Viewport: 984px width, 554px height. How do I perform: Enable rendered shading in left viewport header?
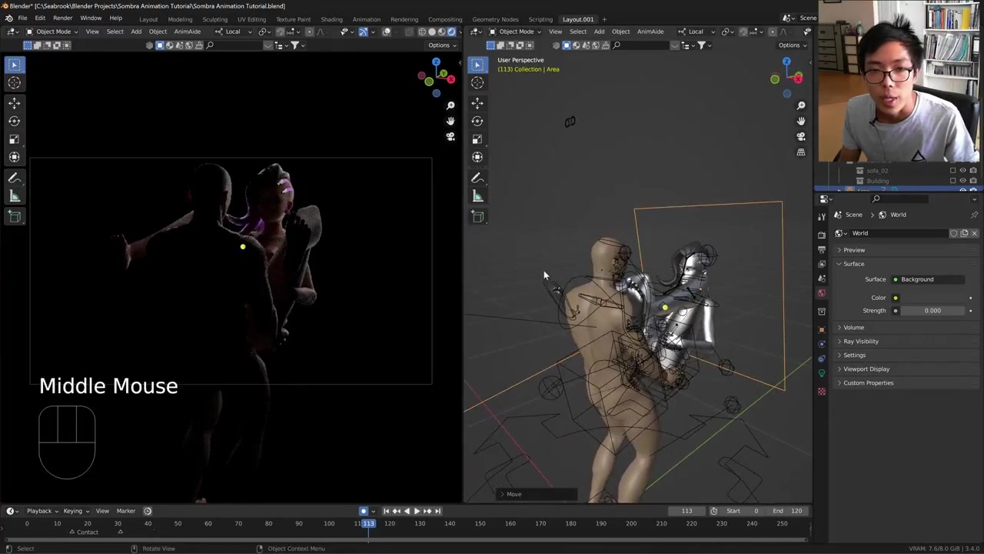coord(450,32)
